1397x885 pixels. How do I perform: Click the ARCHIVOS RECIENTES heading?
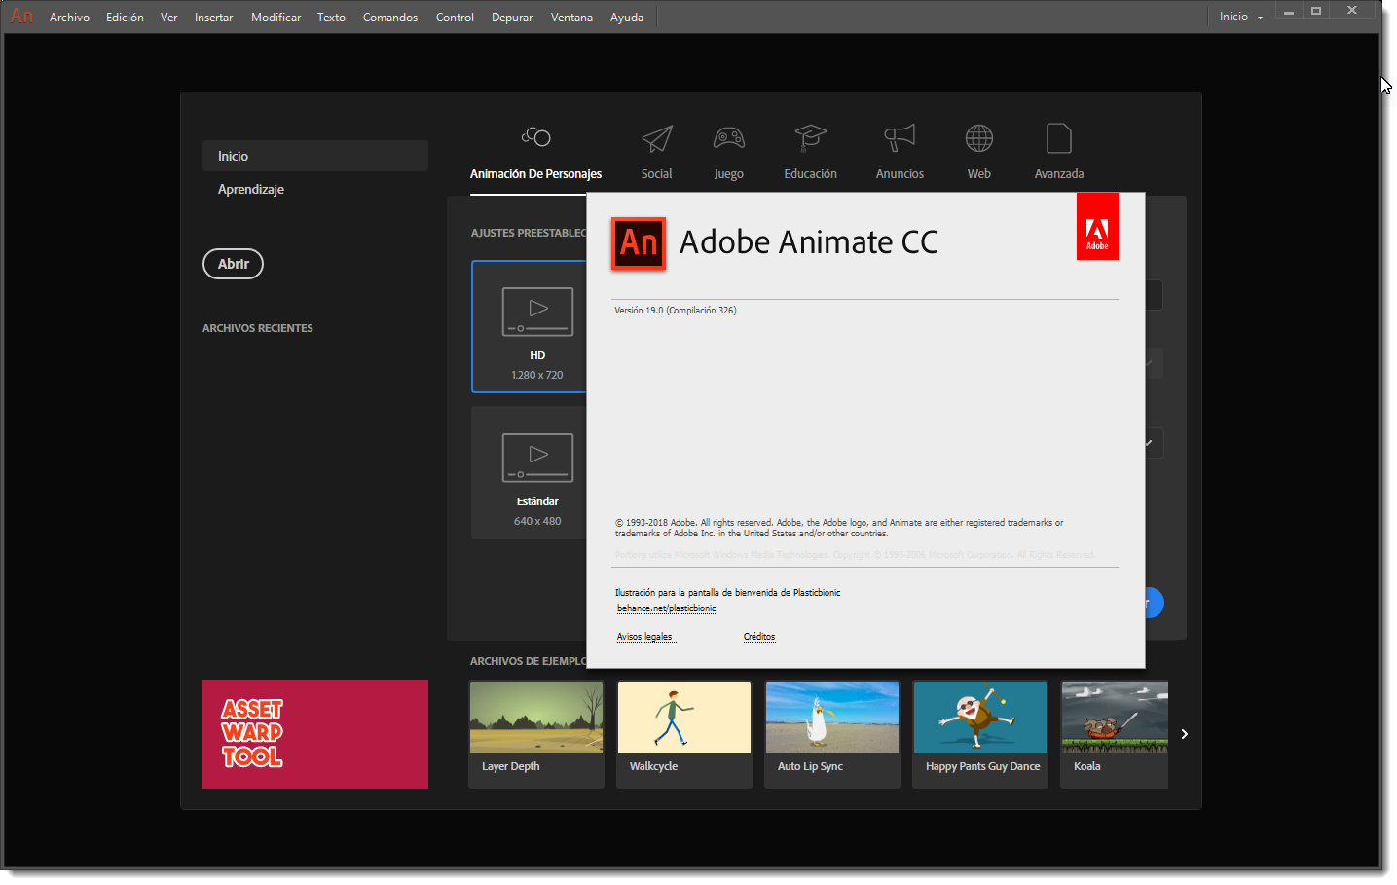[x=258, y=328]
